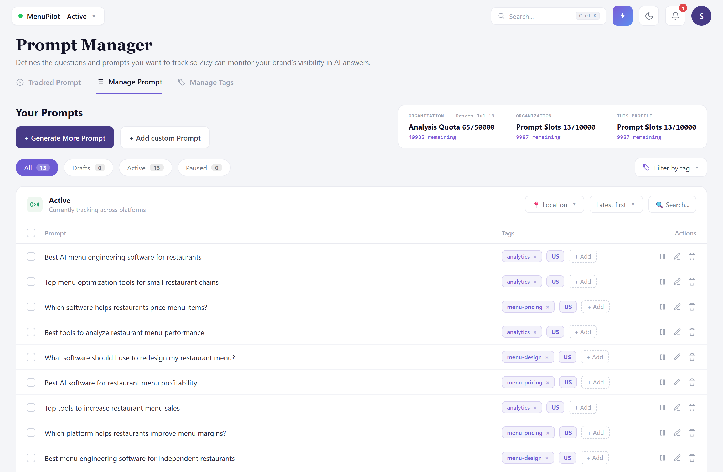Check the 'What software should I use to redesign' row
This screenshot has width=723, height=472.
click(x=31, y=357)
